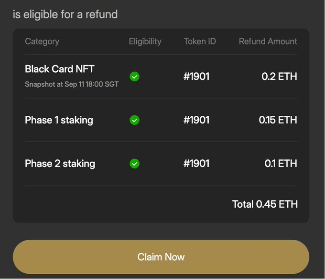Select the Category column header
The height and width of the screenshot is (279, 325).
(42, 42)
